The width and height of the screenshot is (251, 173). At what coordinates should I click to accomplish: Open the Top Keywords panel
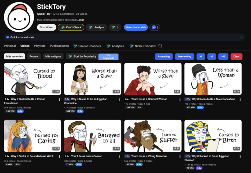click(x=108, y=57)
